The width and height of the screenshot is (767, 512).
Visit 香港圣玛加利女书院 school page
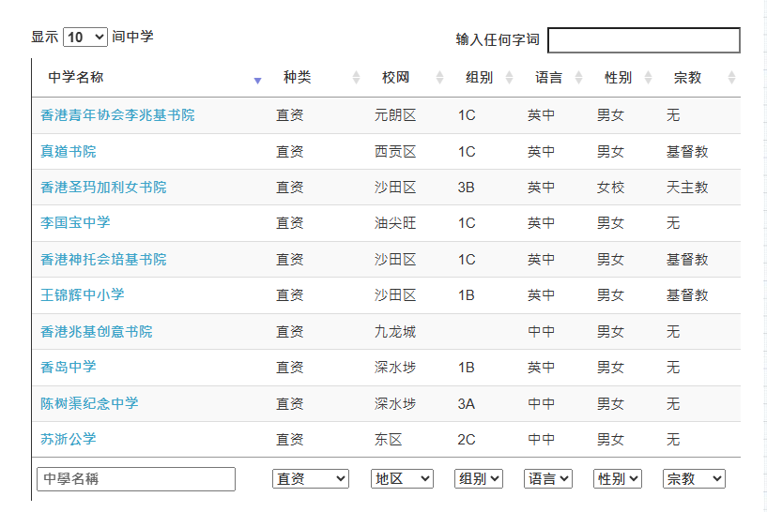(103, 188)
